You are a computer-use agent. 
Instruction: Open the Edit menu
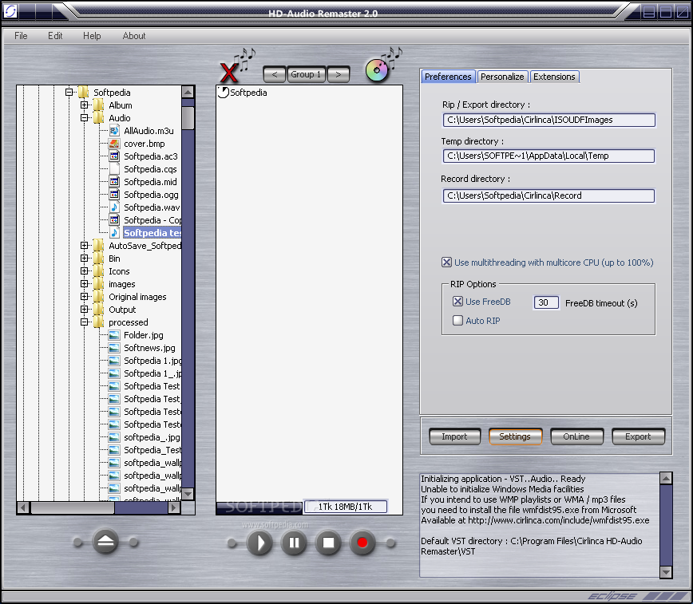click(x=55, y=36)
